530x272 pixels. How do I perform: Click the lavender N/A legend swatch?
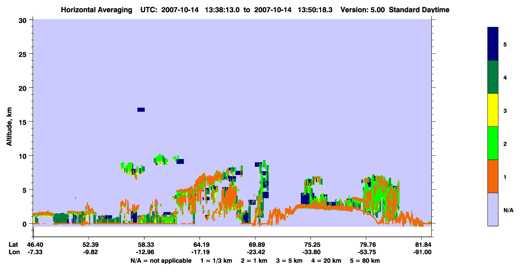(493, 209)
